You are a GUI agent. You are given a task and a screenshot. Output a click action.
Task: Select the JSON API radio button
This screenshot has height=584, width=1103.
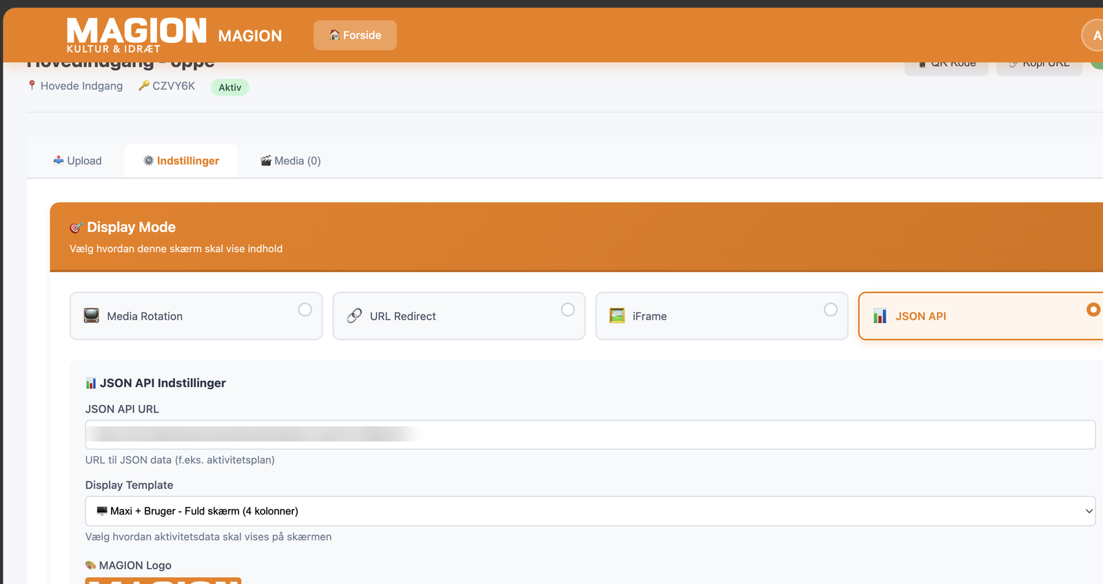tap(1093, 310)
